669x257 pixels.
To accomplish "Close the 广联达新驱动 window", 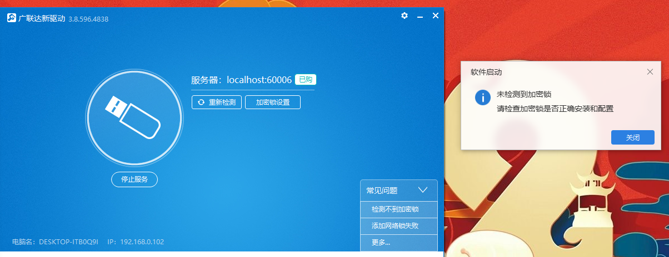I will [x=436, y=16].
